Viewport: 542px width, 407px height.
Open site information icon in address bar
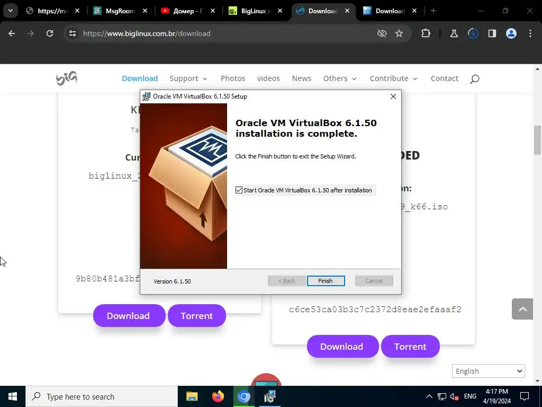(72, 33)
